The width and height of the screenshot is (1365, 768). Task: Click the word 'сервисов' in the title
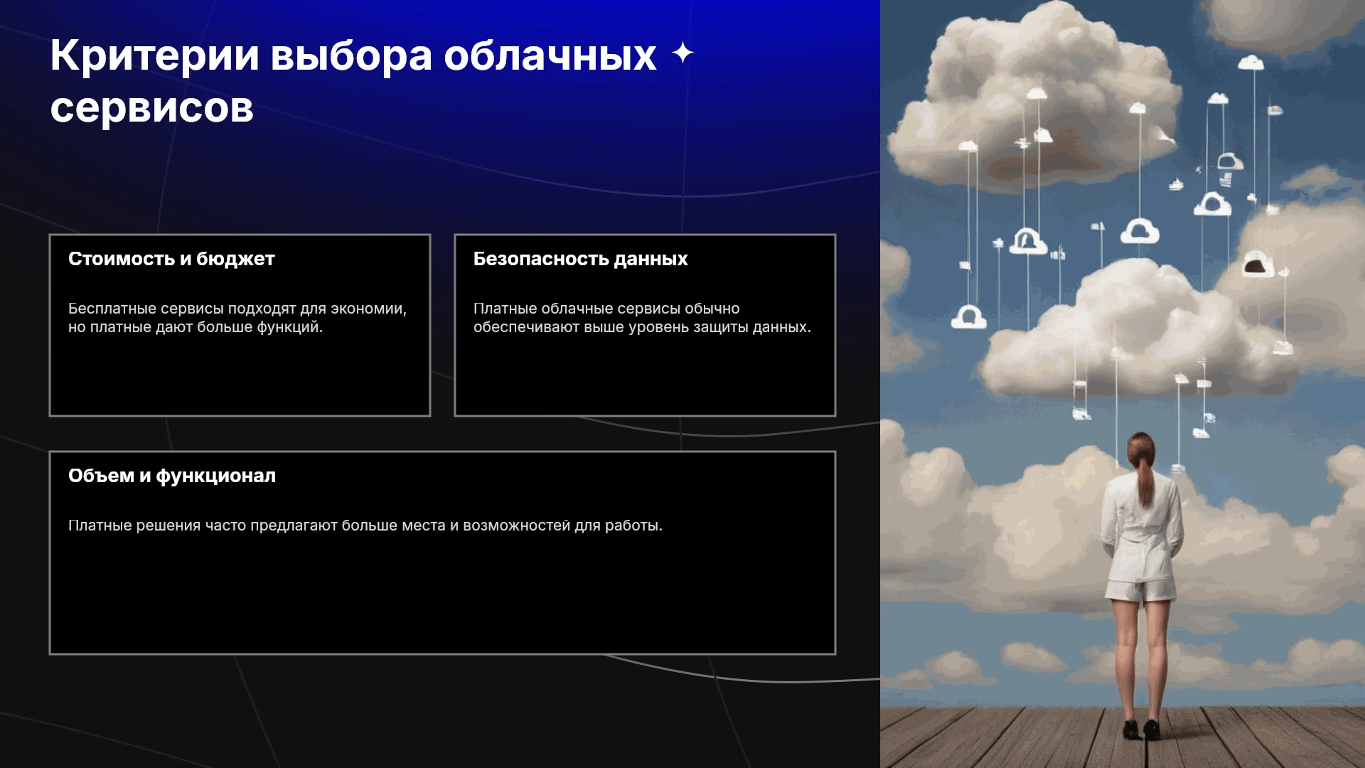pyautogui.click(x=151, y=107)
